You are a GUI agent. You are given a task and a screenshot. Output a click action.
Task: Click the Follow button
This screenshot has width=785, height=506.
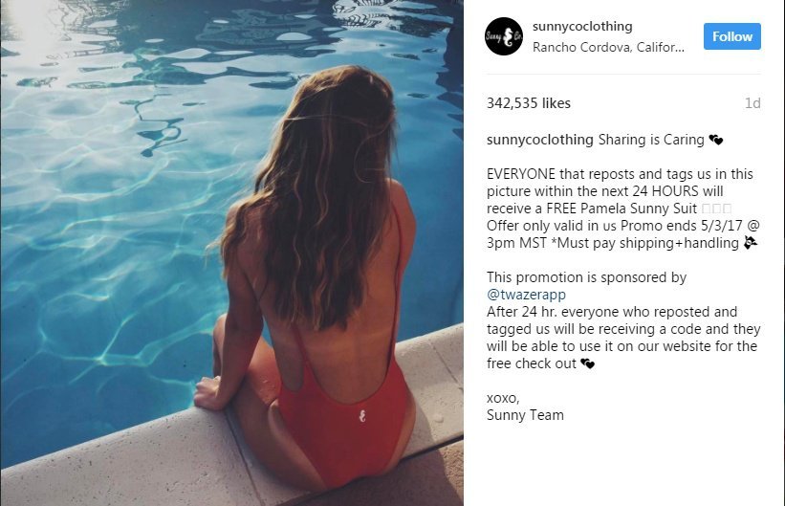coord(731,36)
